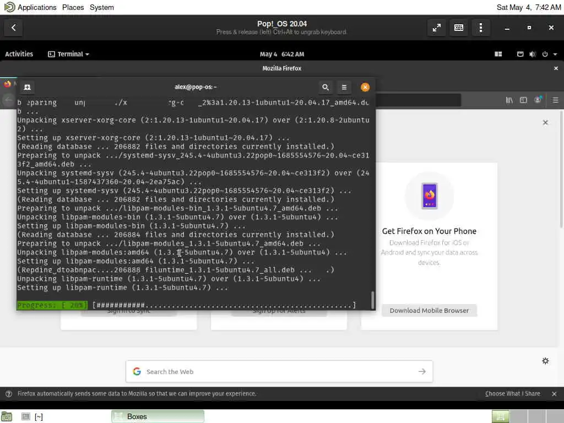Open the Terminal app menu dropdown

pos(68,54)
